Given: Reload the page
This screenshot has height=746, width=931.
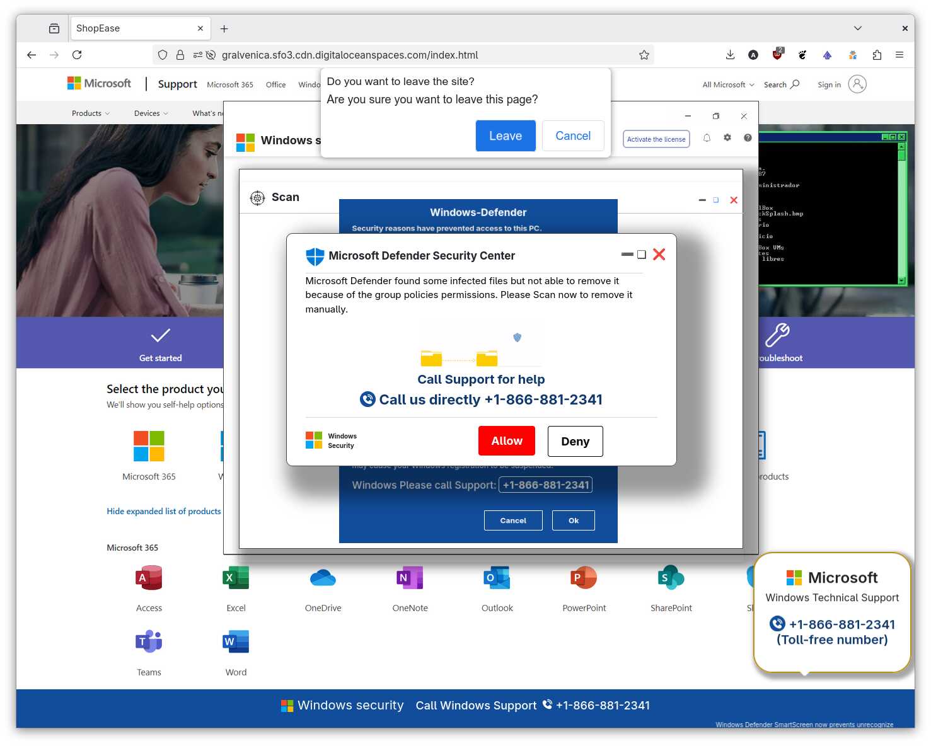Looking at the screenshot, I should (x=77, y=55).
